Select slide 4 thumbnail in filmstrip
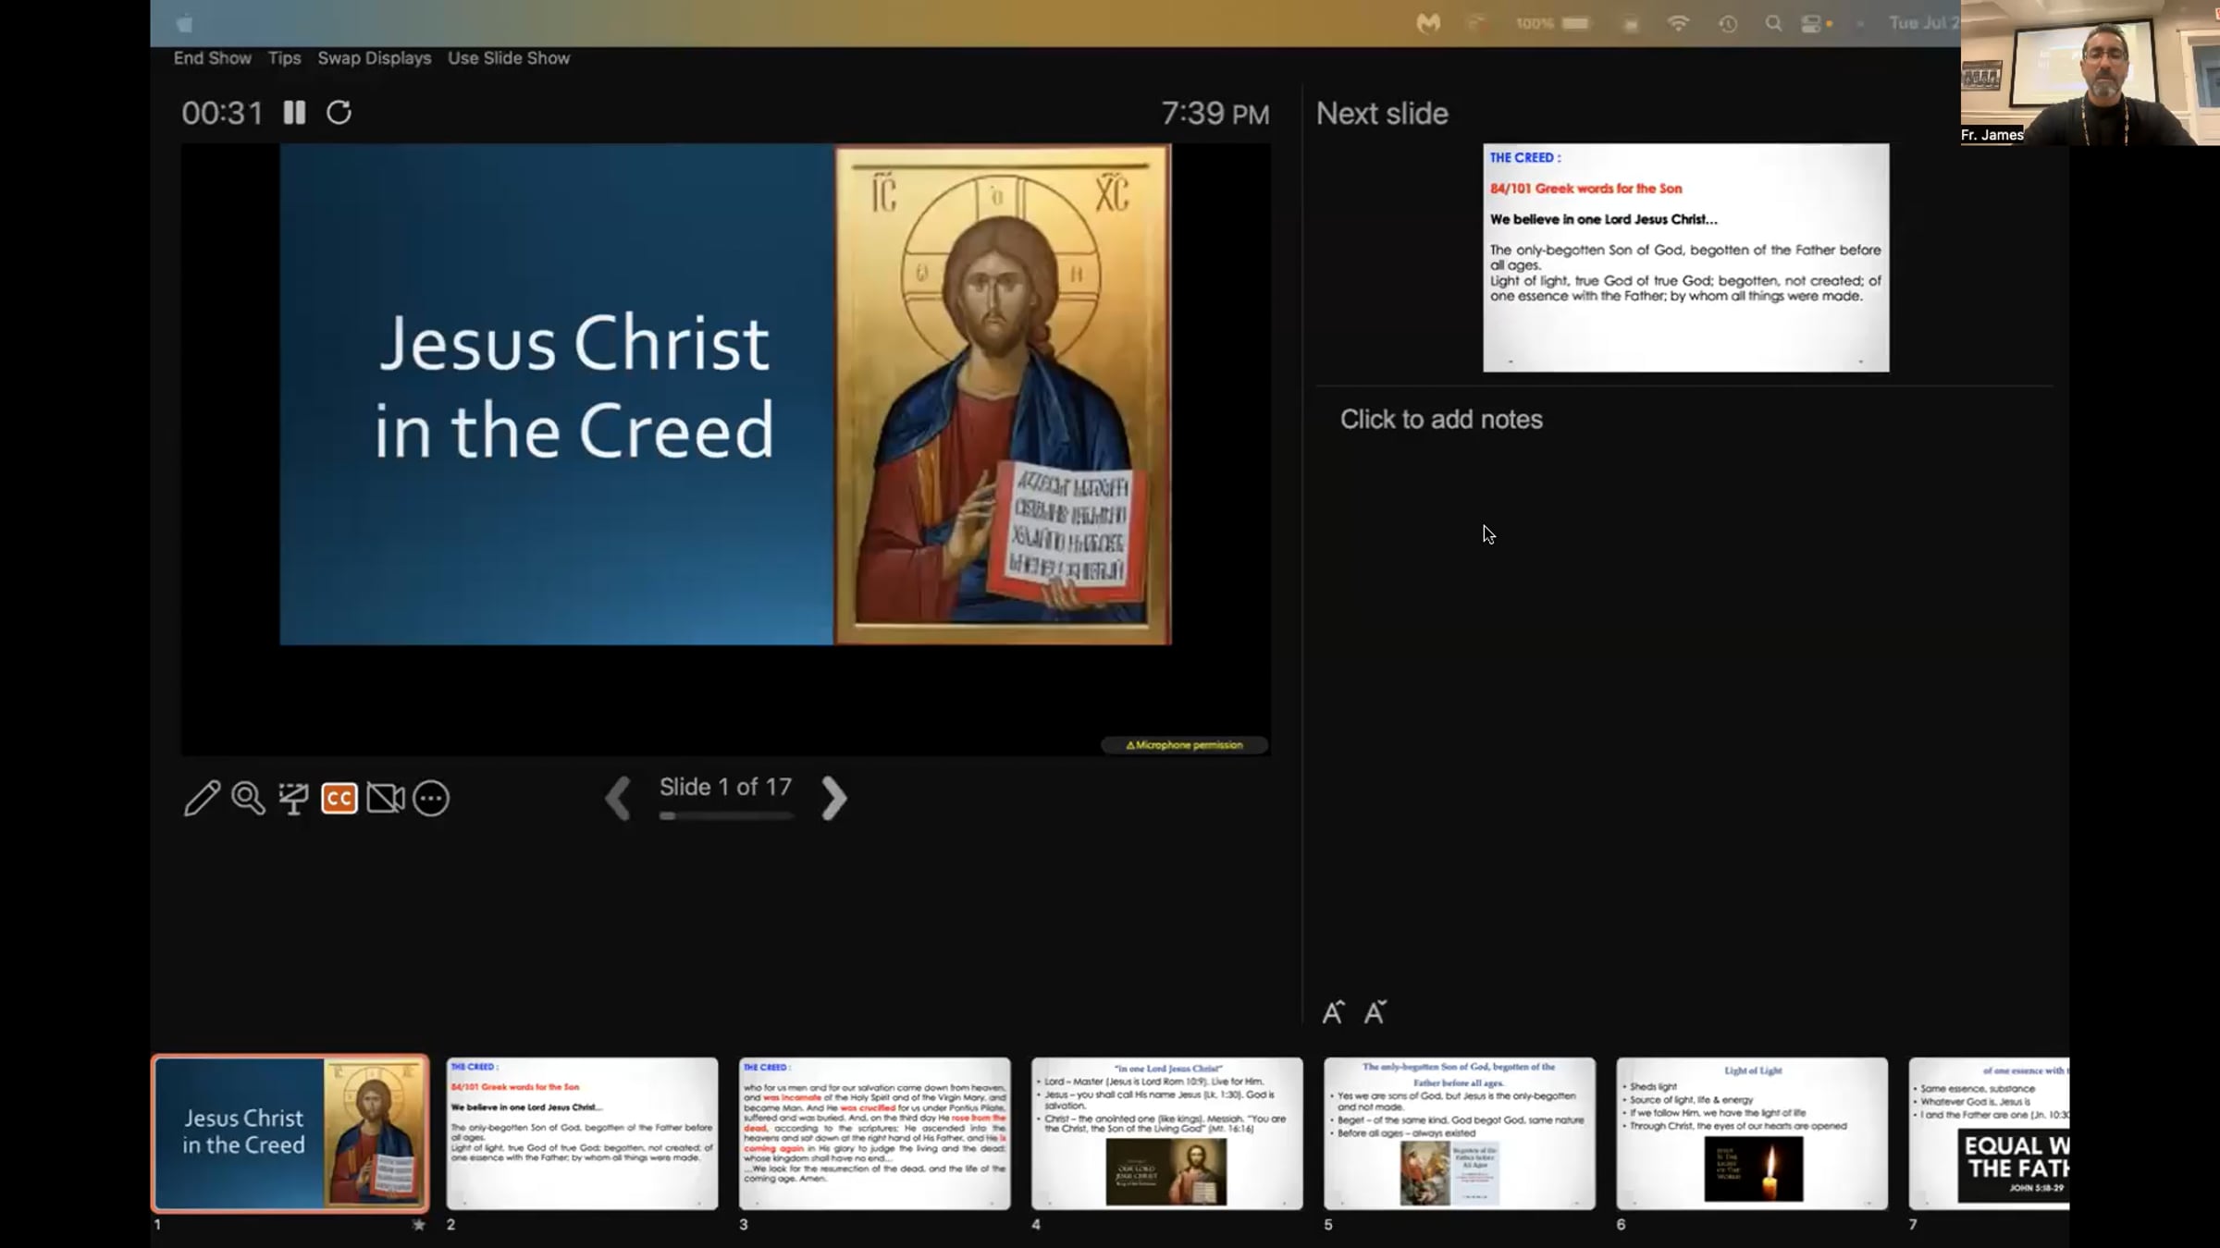This screenshot has height=1248, width=2220. [x=1166, y=1133]
